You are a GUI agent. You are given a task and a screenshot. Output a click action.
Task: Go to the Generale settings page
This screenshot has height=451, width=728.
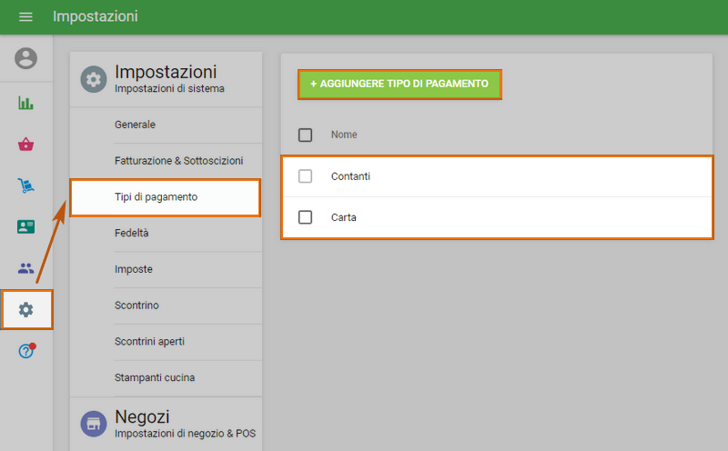point(135,125)
